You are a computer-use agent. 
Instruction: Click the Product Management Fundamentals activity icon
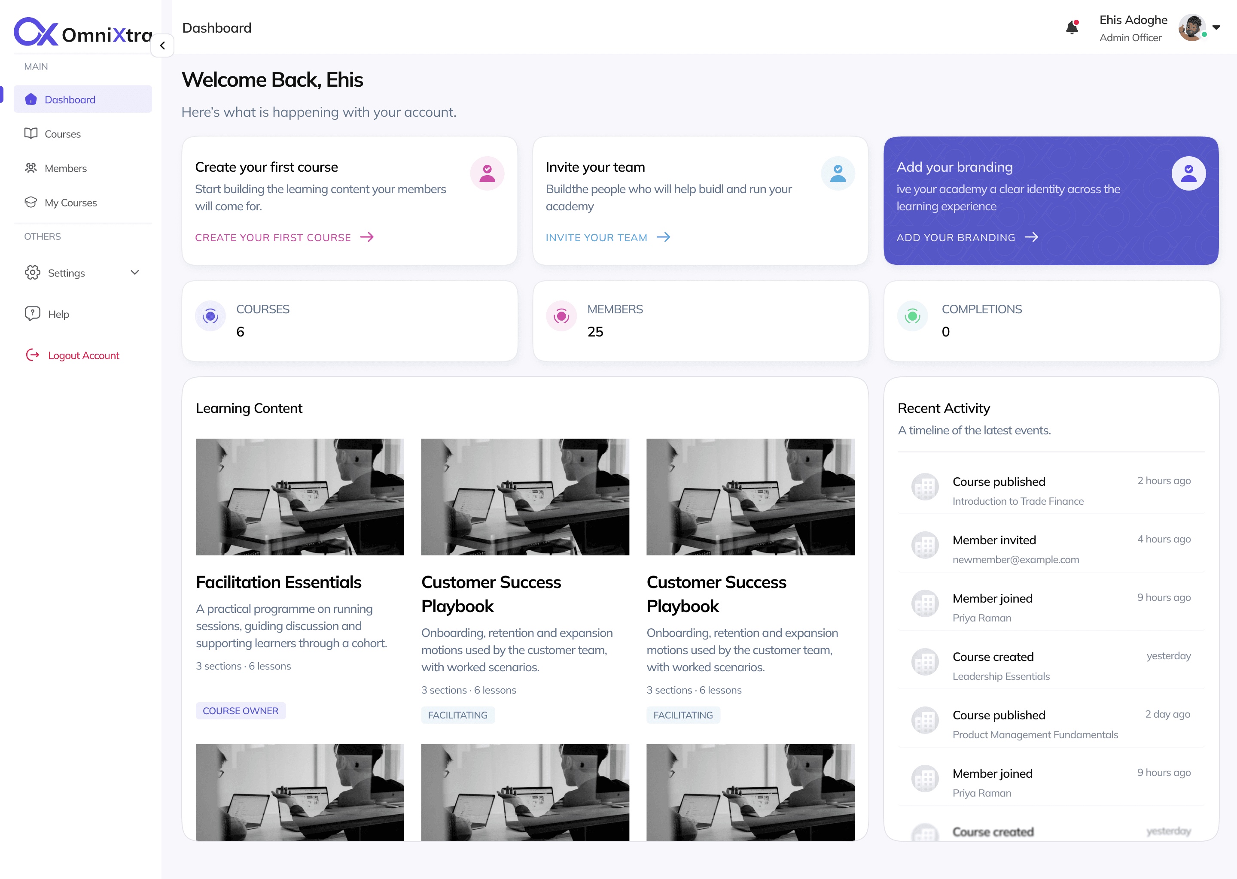click(x=925, y=720)
